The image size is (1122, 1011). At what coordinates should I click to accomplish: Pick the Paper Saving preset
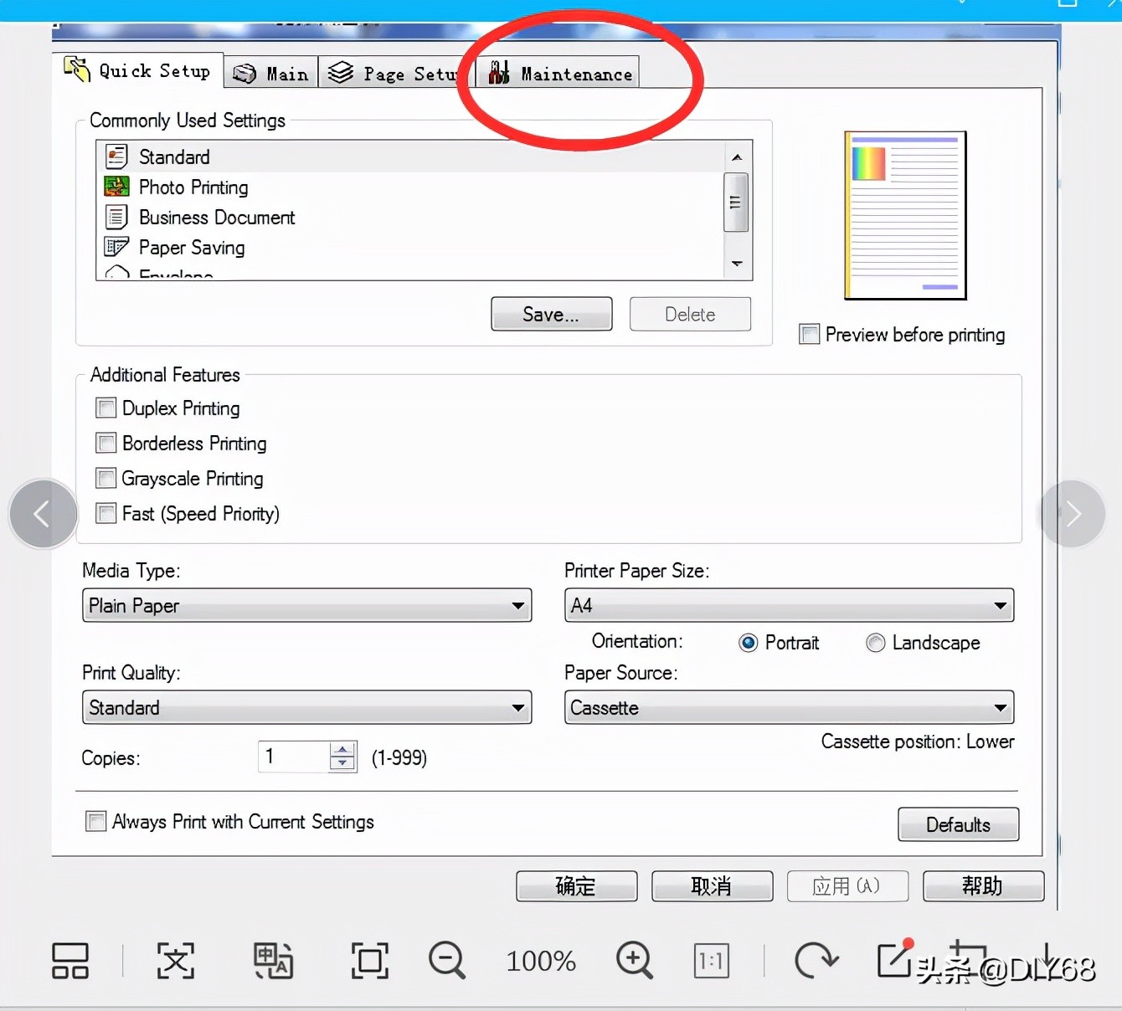410,248
